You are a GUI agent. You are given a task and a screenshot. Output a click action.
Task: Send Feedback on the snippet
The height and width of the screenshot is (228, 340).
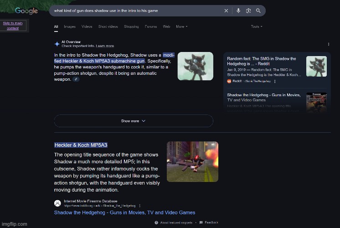pos(211,223)
